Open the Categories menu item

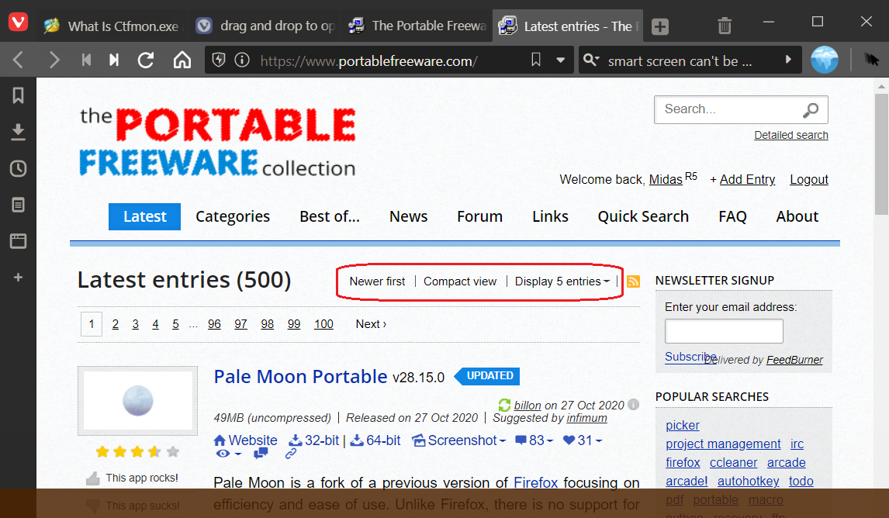(x=233, y=216)
